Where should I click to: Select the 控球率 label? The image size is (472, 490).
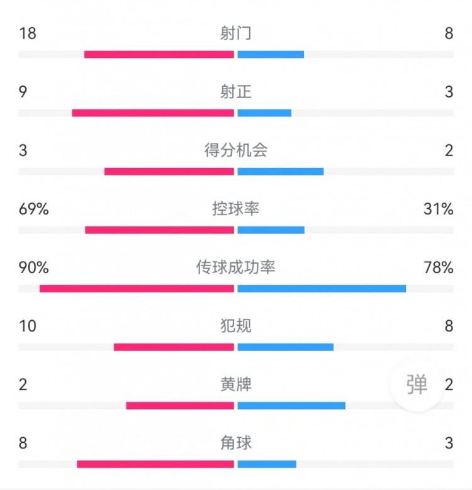[x=236, y=209]
